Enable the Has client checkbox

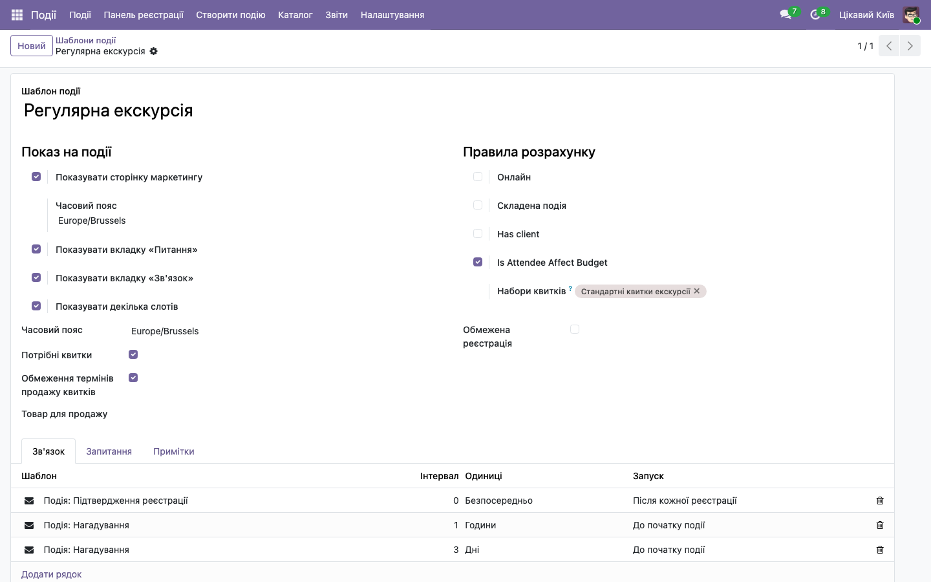[478, 233]
